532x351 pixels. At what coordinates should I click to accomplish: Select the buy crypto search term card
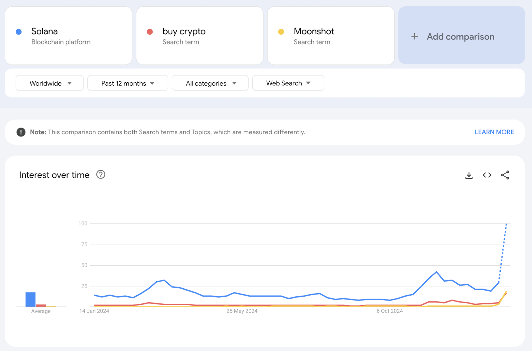[x=199, y=36]
